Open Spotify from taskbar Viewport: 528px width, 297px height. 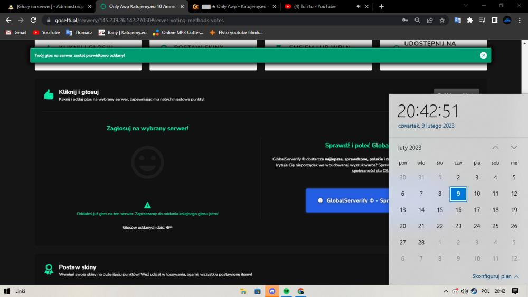tap(286, 291)
